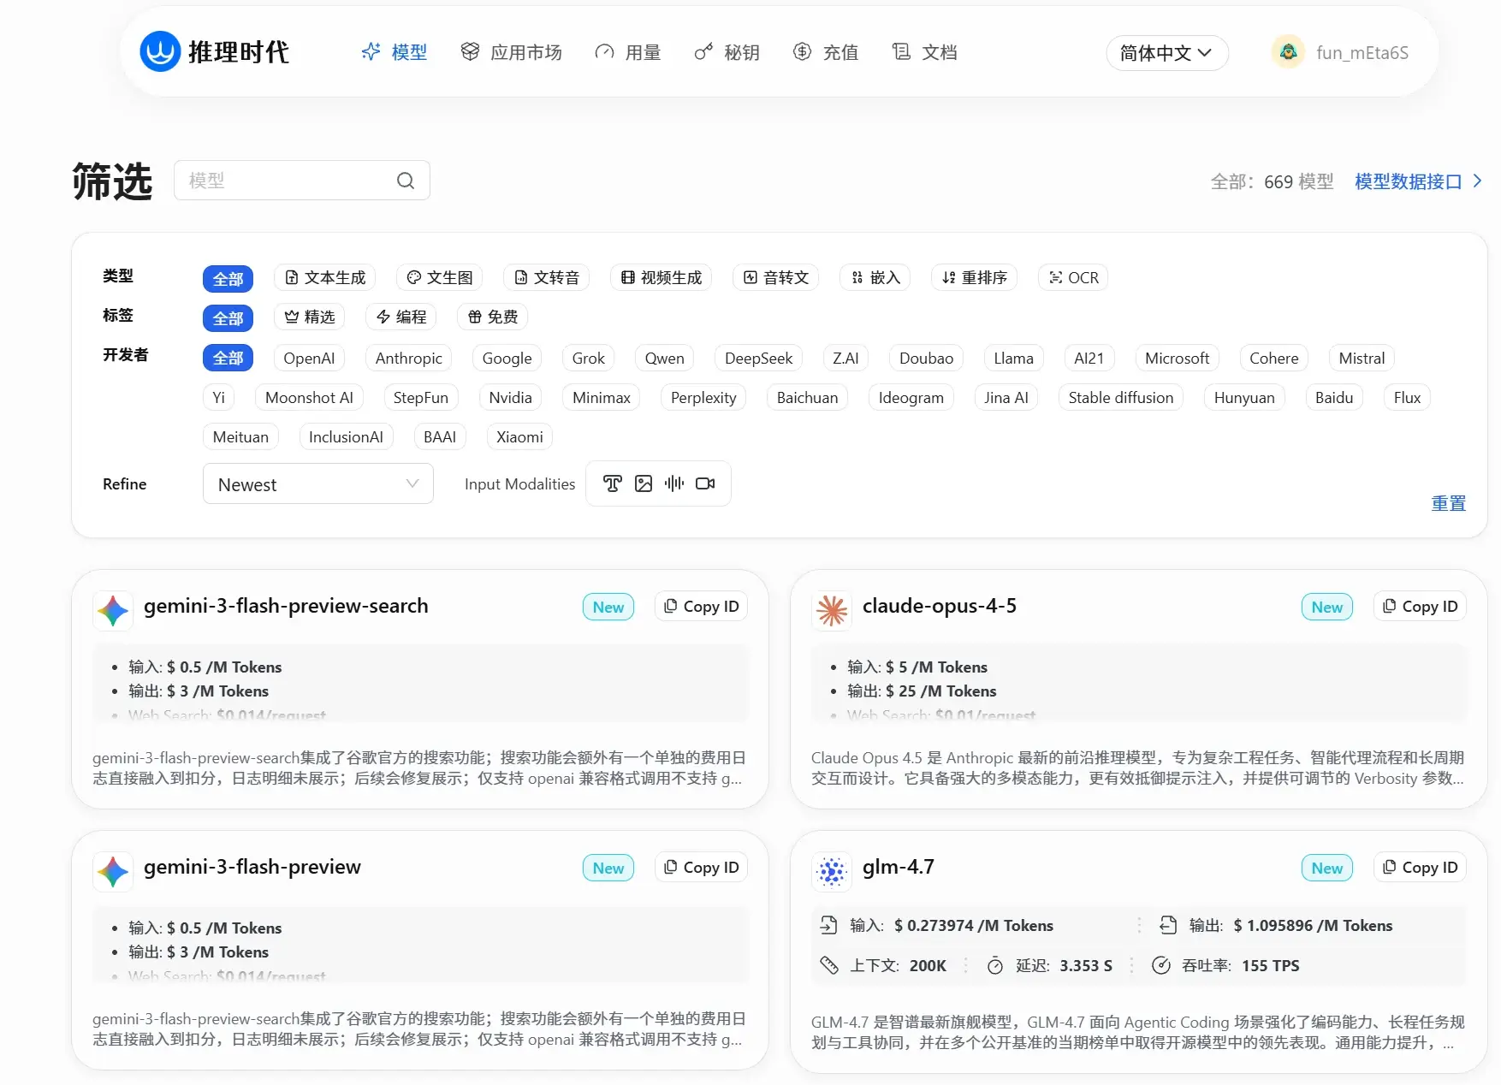Screen dimensions: 1501x1085
Task: Toggle the 文本生成 type filter
Action: tap(325, 278)
